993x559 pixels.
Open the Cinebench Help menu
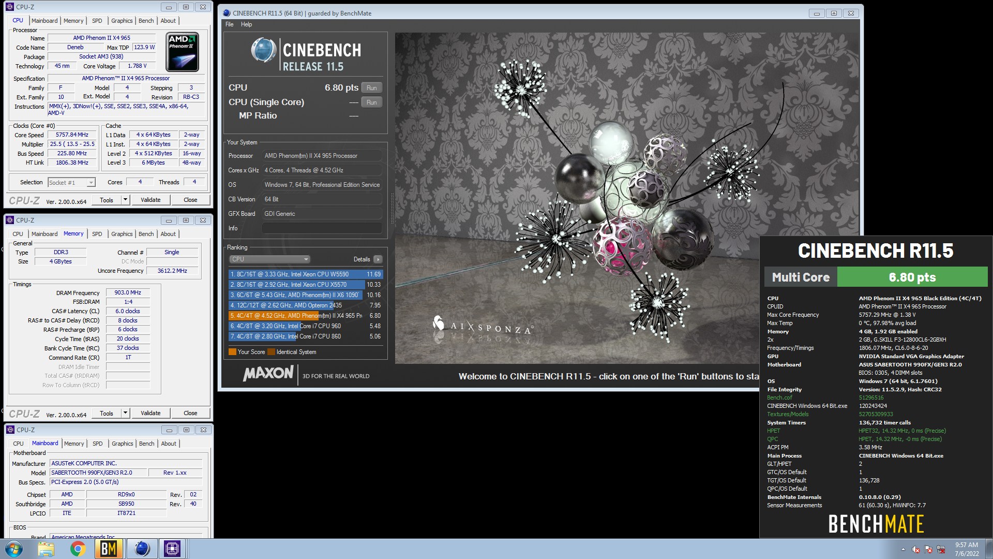pos(246,24)
